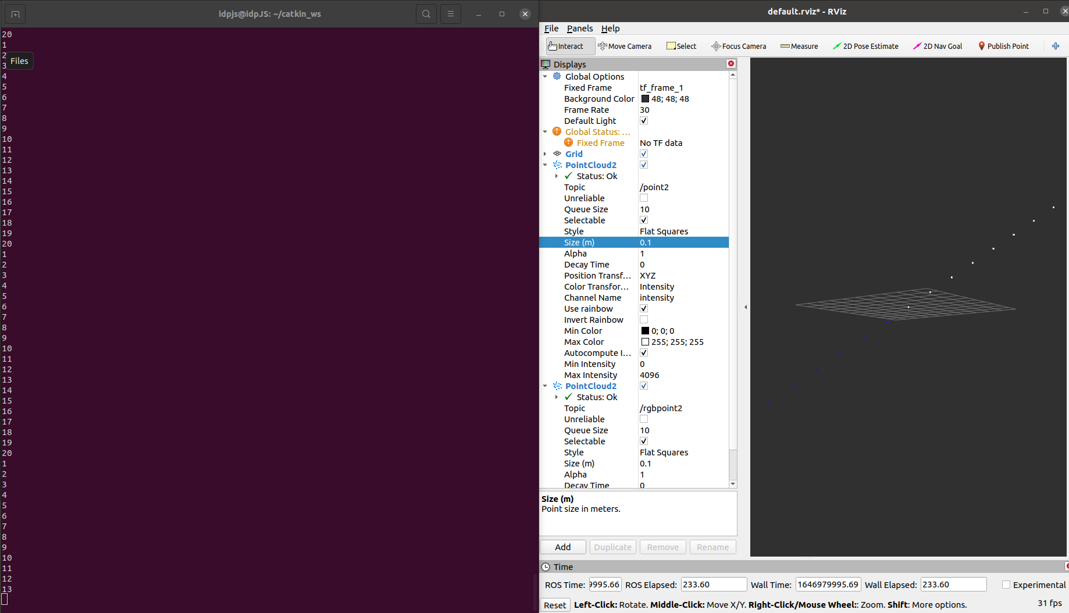The image size is (1069, 613).
Task: Open the Background Color swatch
Action: (645, 98)
